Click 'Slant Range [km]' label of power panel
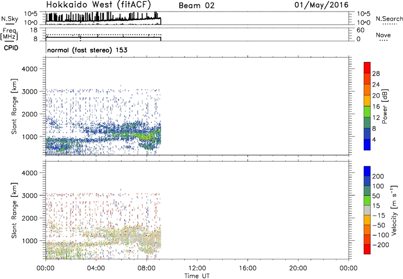The height and width of the screenshot is (279, 403). click(14, 106)
